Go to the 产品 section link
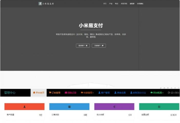The height and width of the screenshot is (123, 180). point(111,4)
